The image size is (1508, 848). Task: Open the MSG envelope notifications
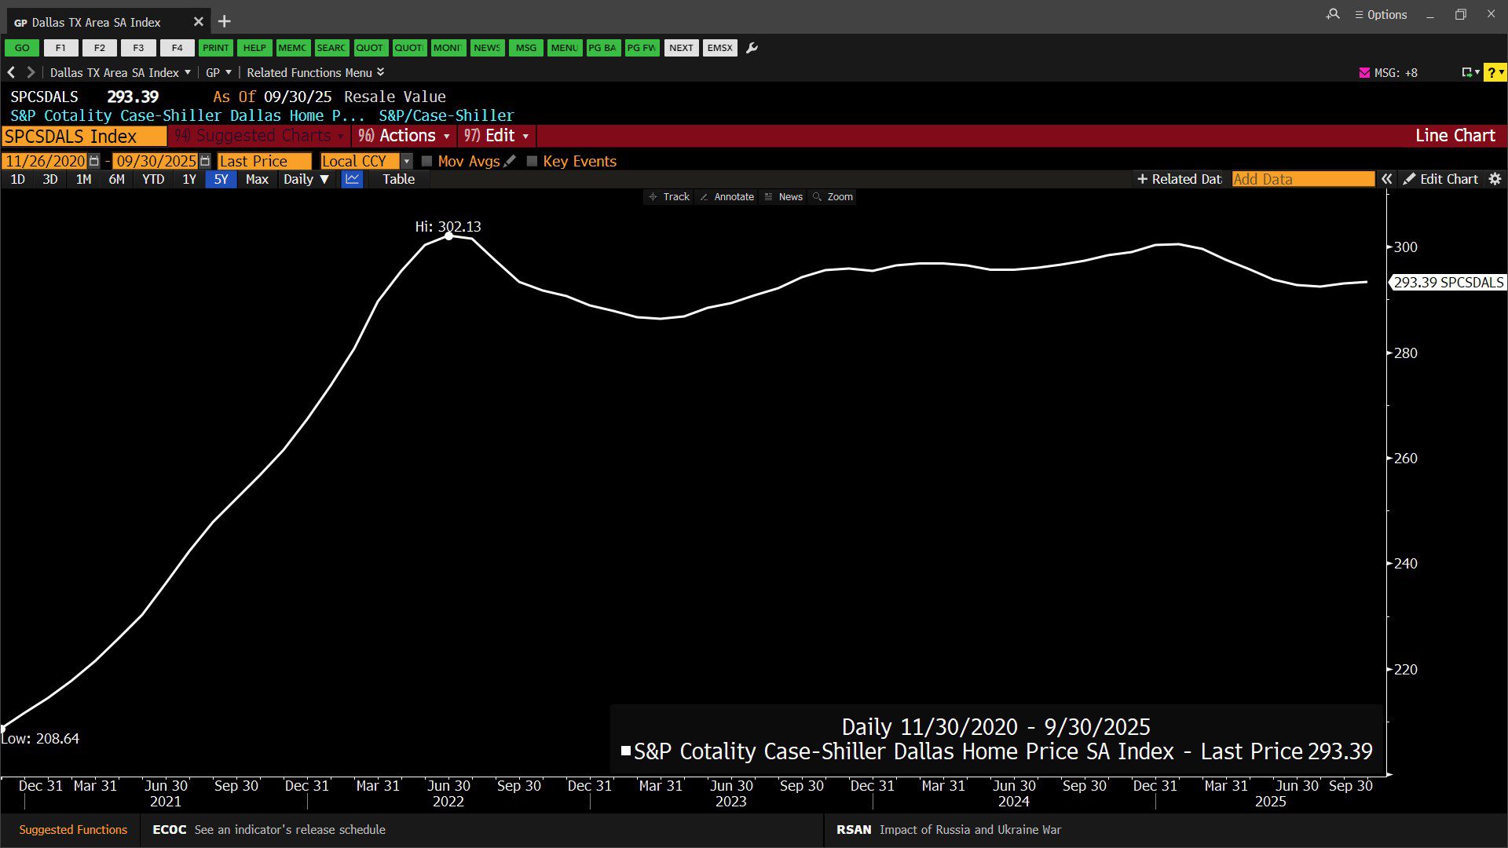point(1364,72)
